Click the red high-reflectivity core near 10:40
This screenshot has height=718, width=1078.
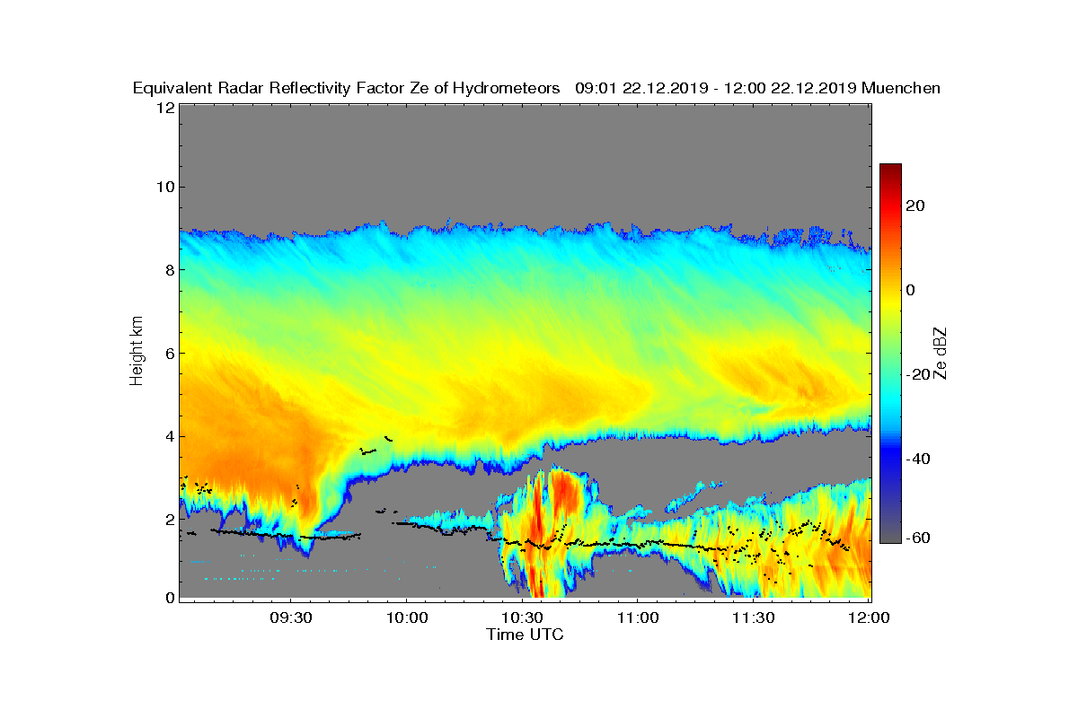[565, 492]
